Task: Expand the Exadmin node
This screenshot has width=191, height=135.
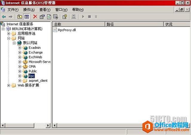Action: (x=20, y=48)
